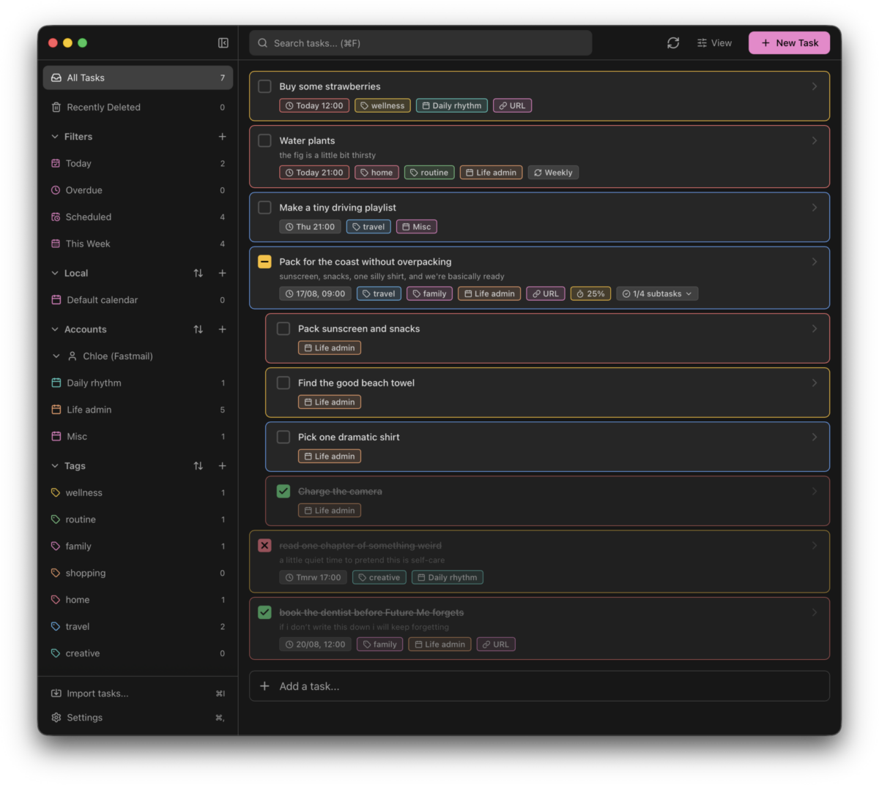Click the Weekly recurrence badge
Image resolution: width=879 pixels, height=785 pixels.
point(553,173)
